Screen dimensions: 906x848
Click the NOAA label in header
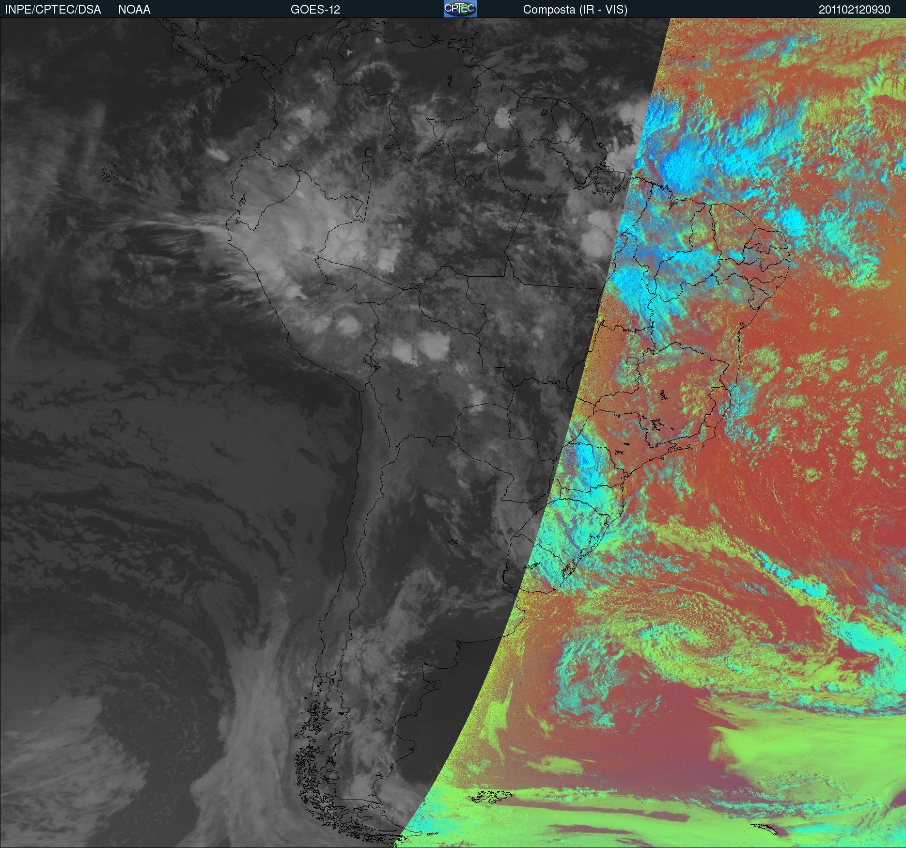(x=134, y=10)
